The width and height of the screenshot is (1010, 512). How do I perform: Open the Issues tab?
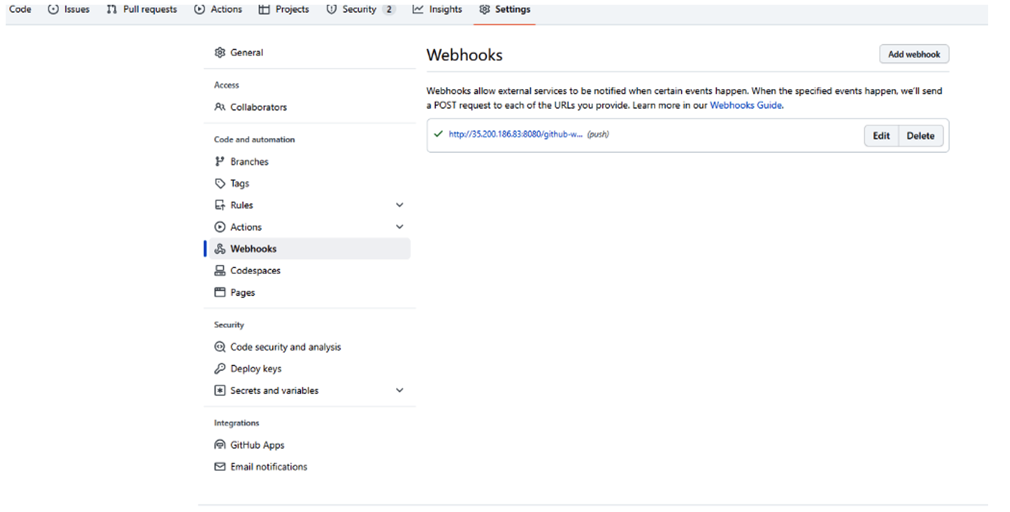(x=69, y=9)
